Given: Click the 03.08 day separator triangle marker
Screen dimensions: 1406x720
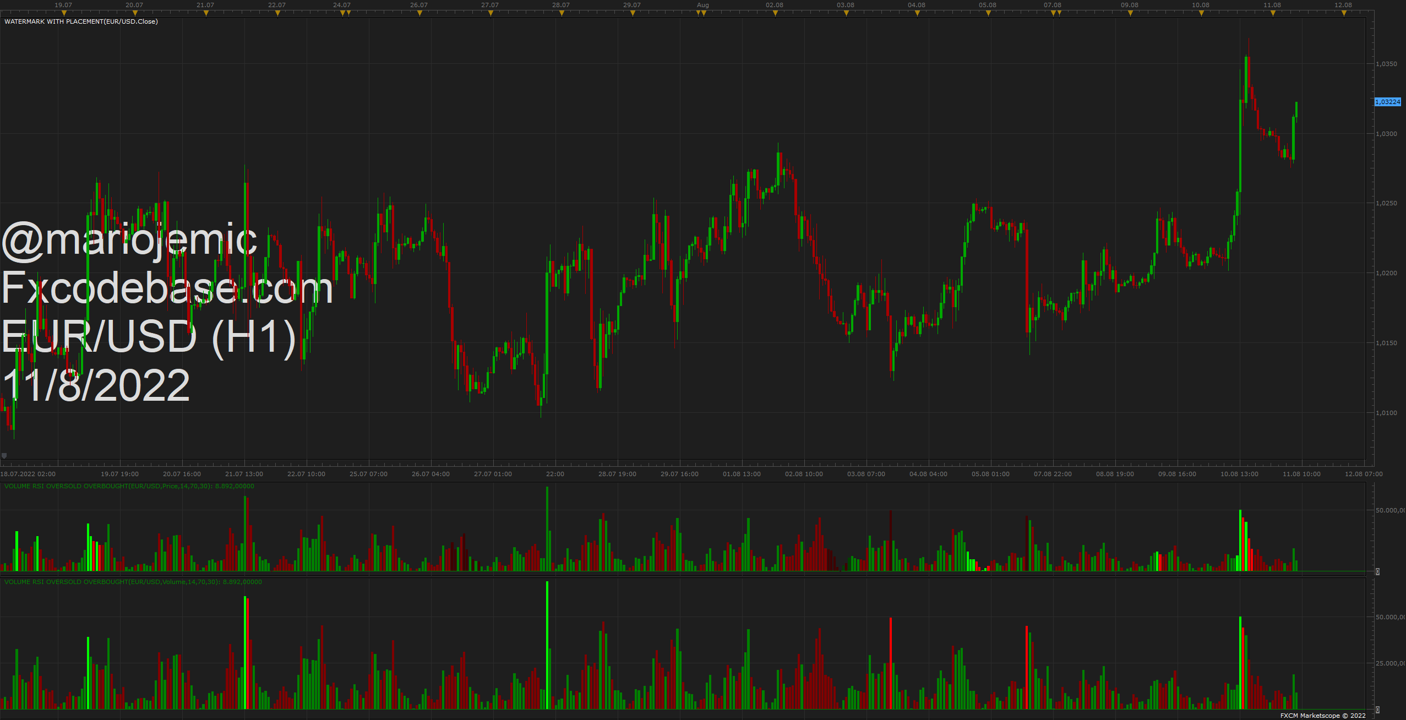Looking at the screenshot, I should [846, 13].
